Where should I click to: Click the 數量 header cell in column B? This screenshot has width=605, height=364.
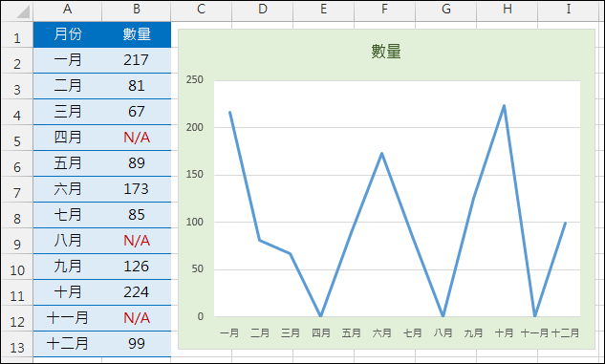[137, 34]
